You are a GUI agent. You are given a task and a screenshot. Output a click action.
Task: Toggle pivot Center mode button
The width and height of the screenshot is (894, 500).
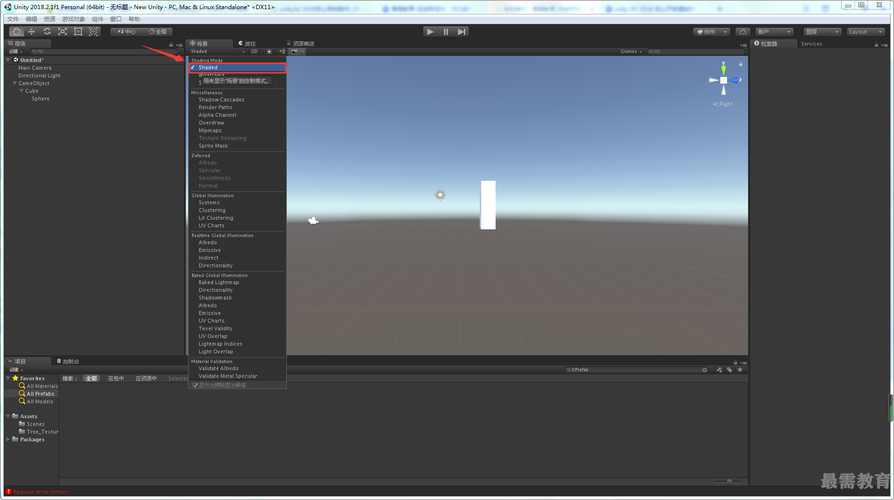tap(127, 32)
